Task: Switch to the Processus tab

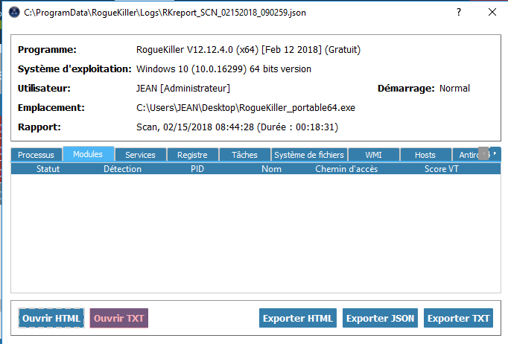Action: 36,155
